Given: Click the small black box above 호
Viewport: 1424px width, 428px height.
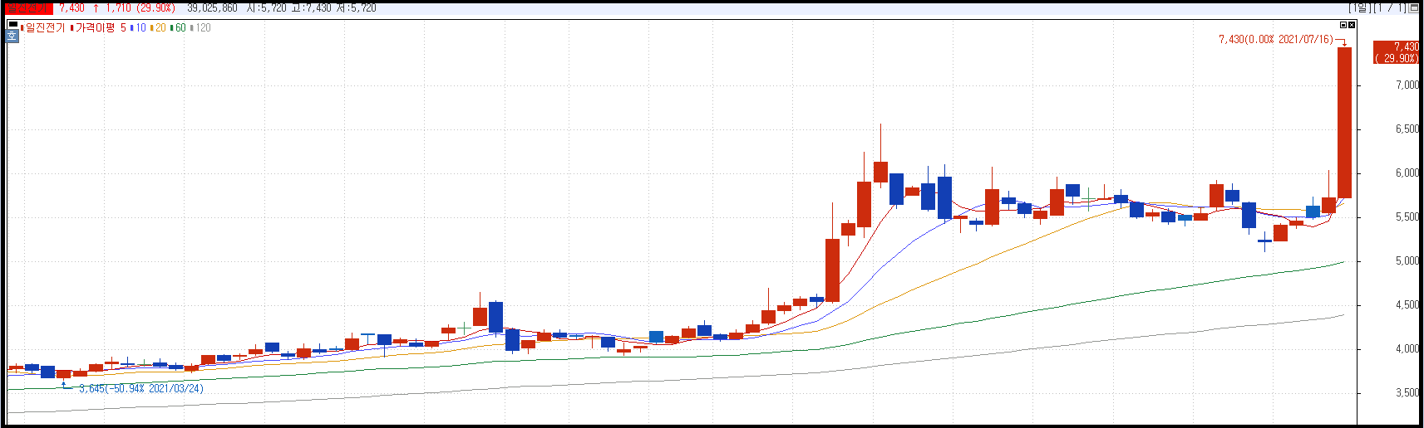Looking at the screenshot, I should pyautogui.click(x=12, y=25).
